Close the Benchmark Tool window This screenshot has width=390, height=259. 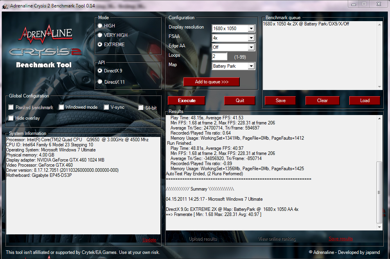[x=379, y=4]
